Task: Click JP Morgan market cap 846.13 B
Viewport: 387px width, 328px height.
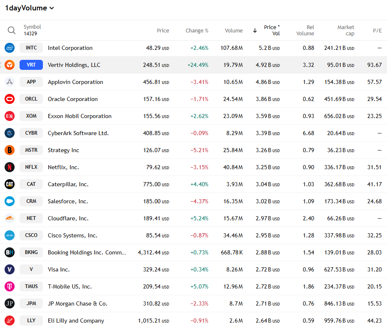Action: pyautogui.click(x=340, y=303)
